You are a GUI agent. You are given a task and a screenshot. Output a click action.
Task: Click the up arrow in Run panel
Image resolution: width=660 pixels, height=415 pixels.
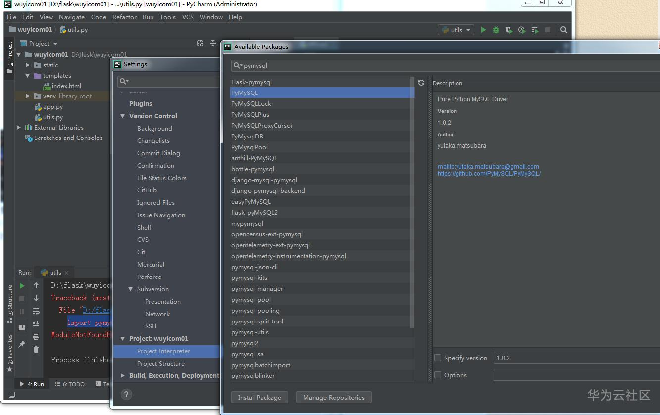pos(36,285)
